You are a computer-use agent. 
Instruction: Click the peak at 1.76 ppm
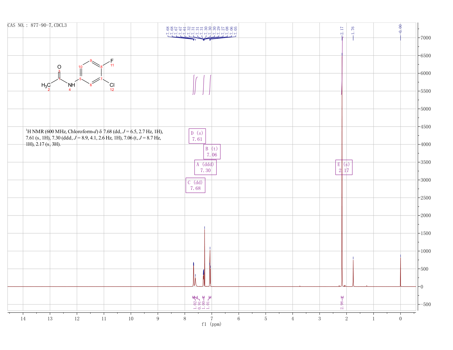(353, 273)
